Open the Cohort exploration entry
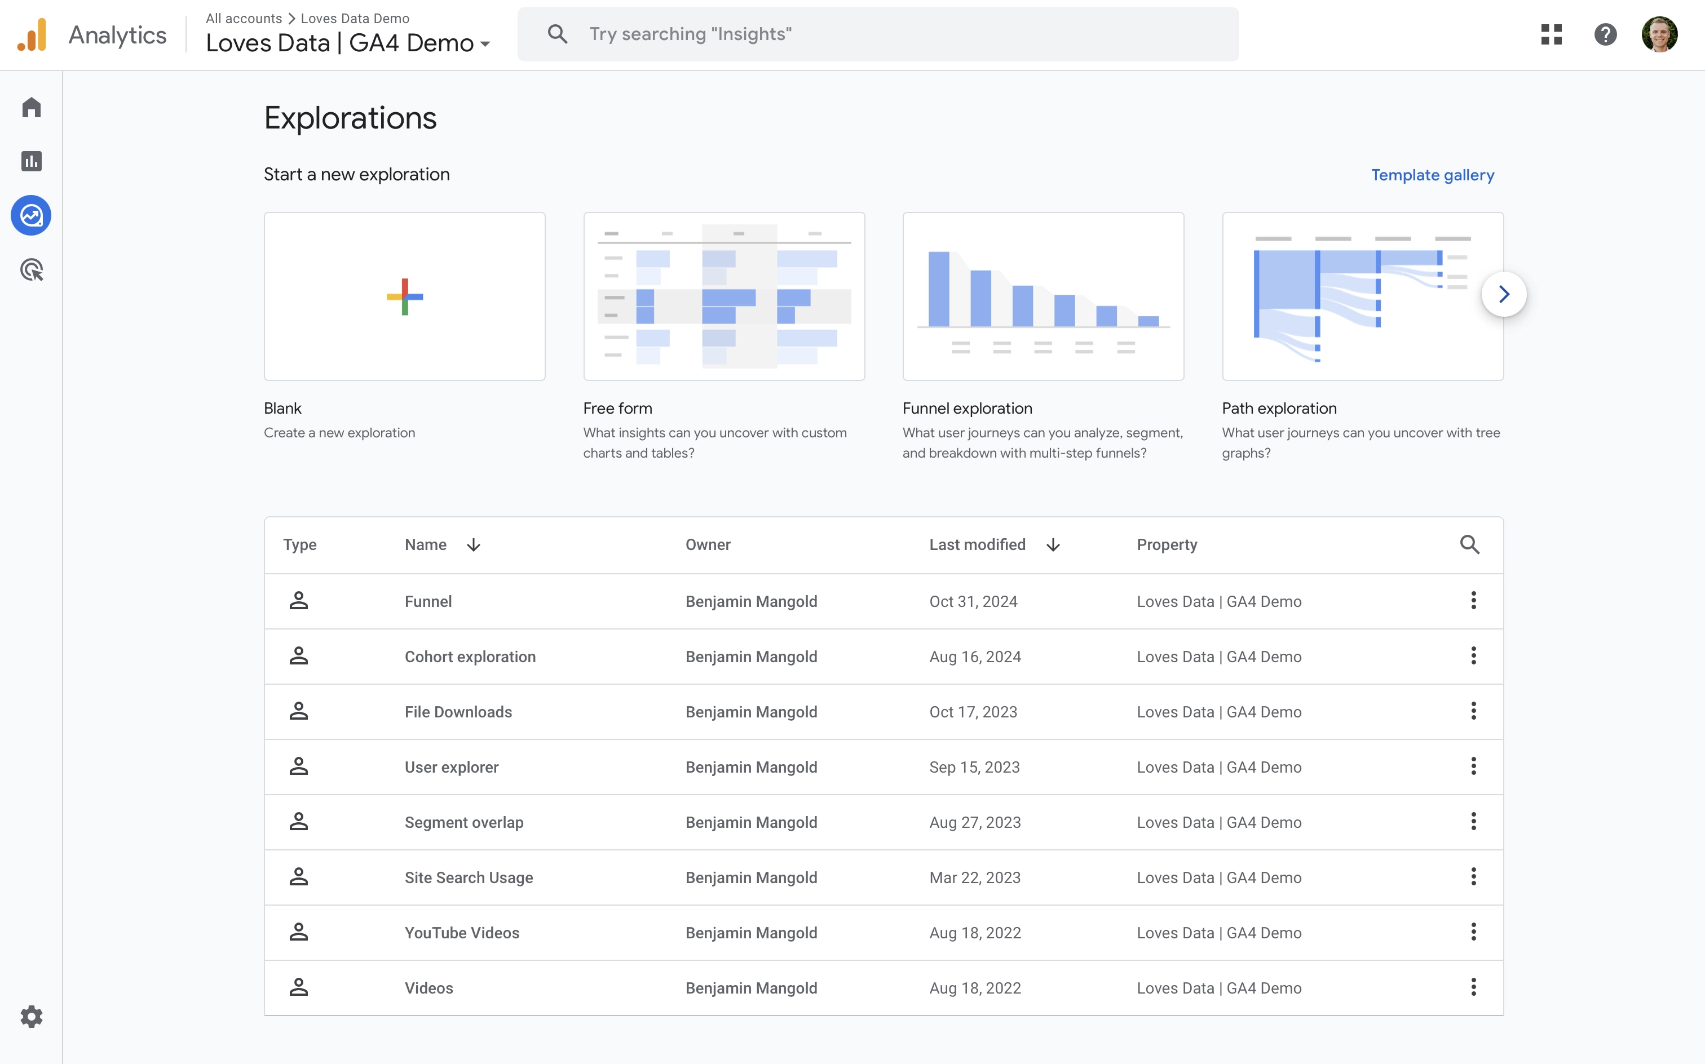1705x1064 pixels. point(470,657)
